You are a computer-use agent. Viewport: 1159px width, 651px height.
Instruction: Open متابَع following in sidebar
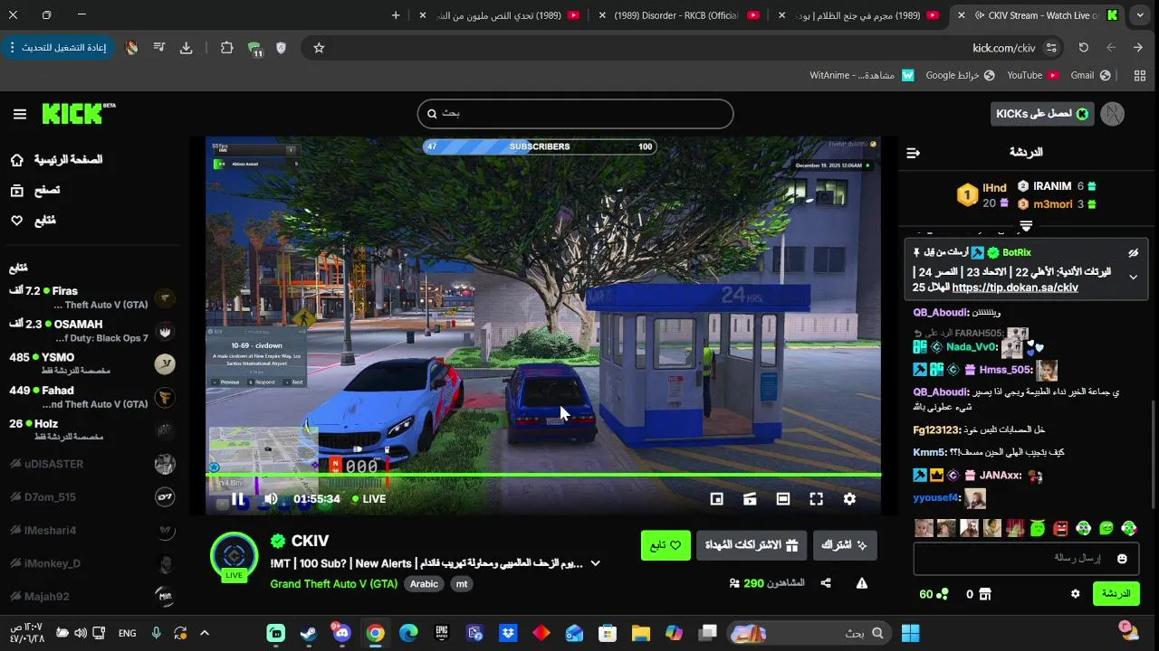(x=34, y=221)
